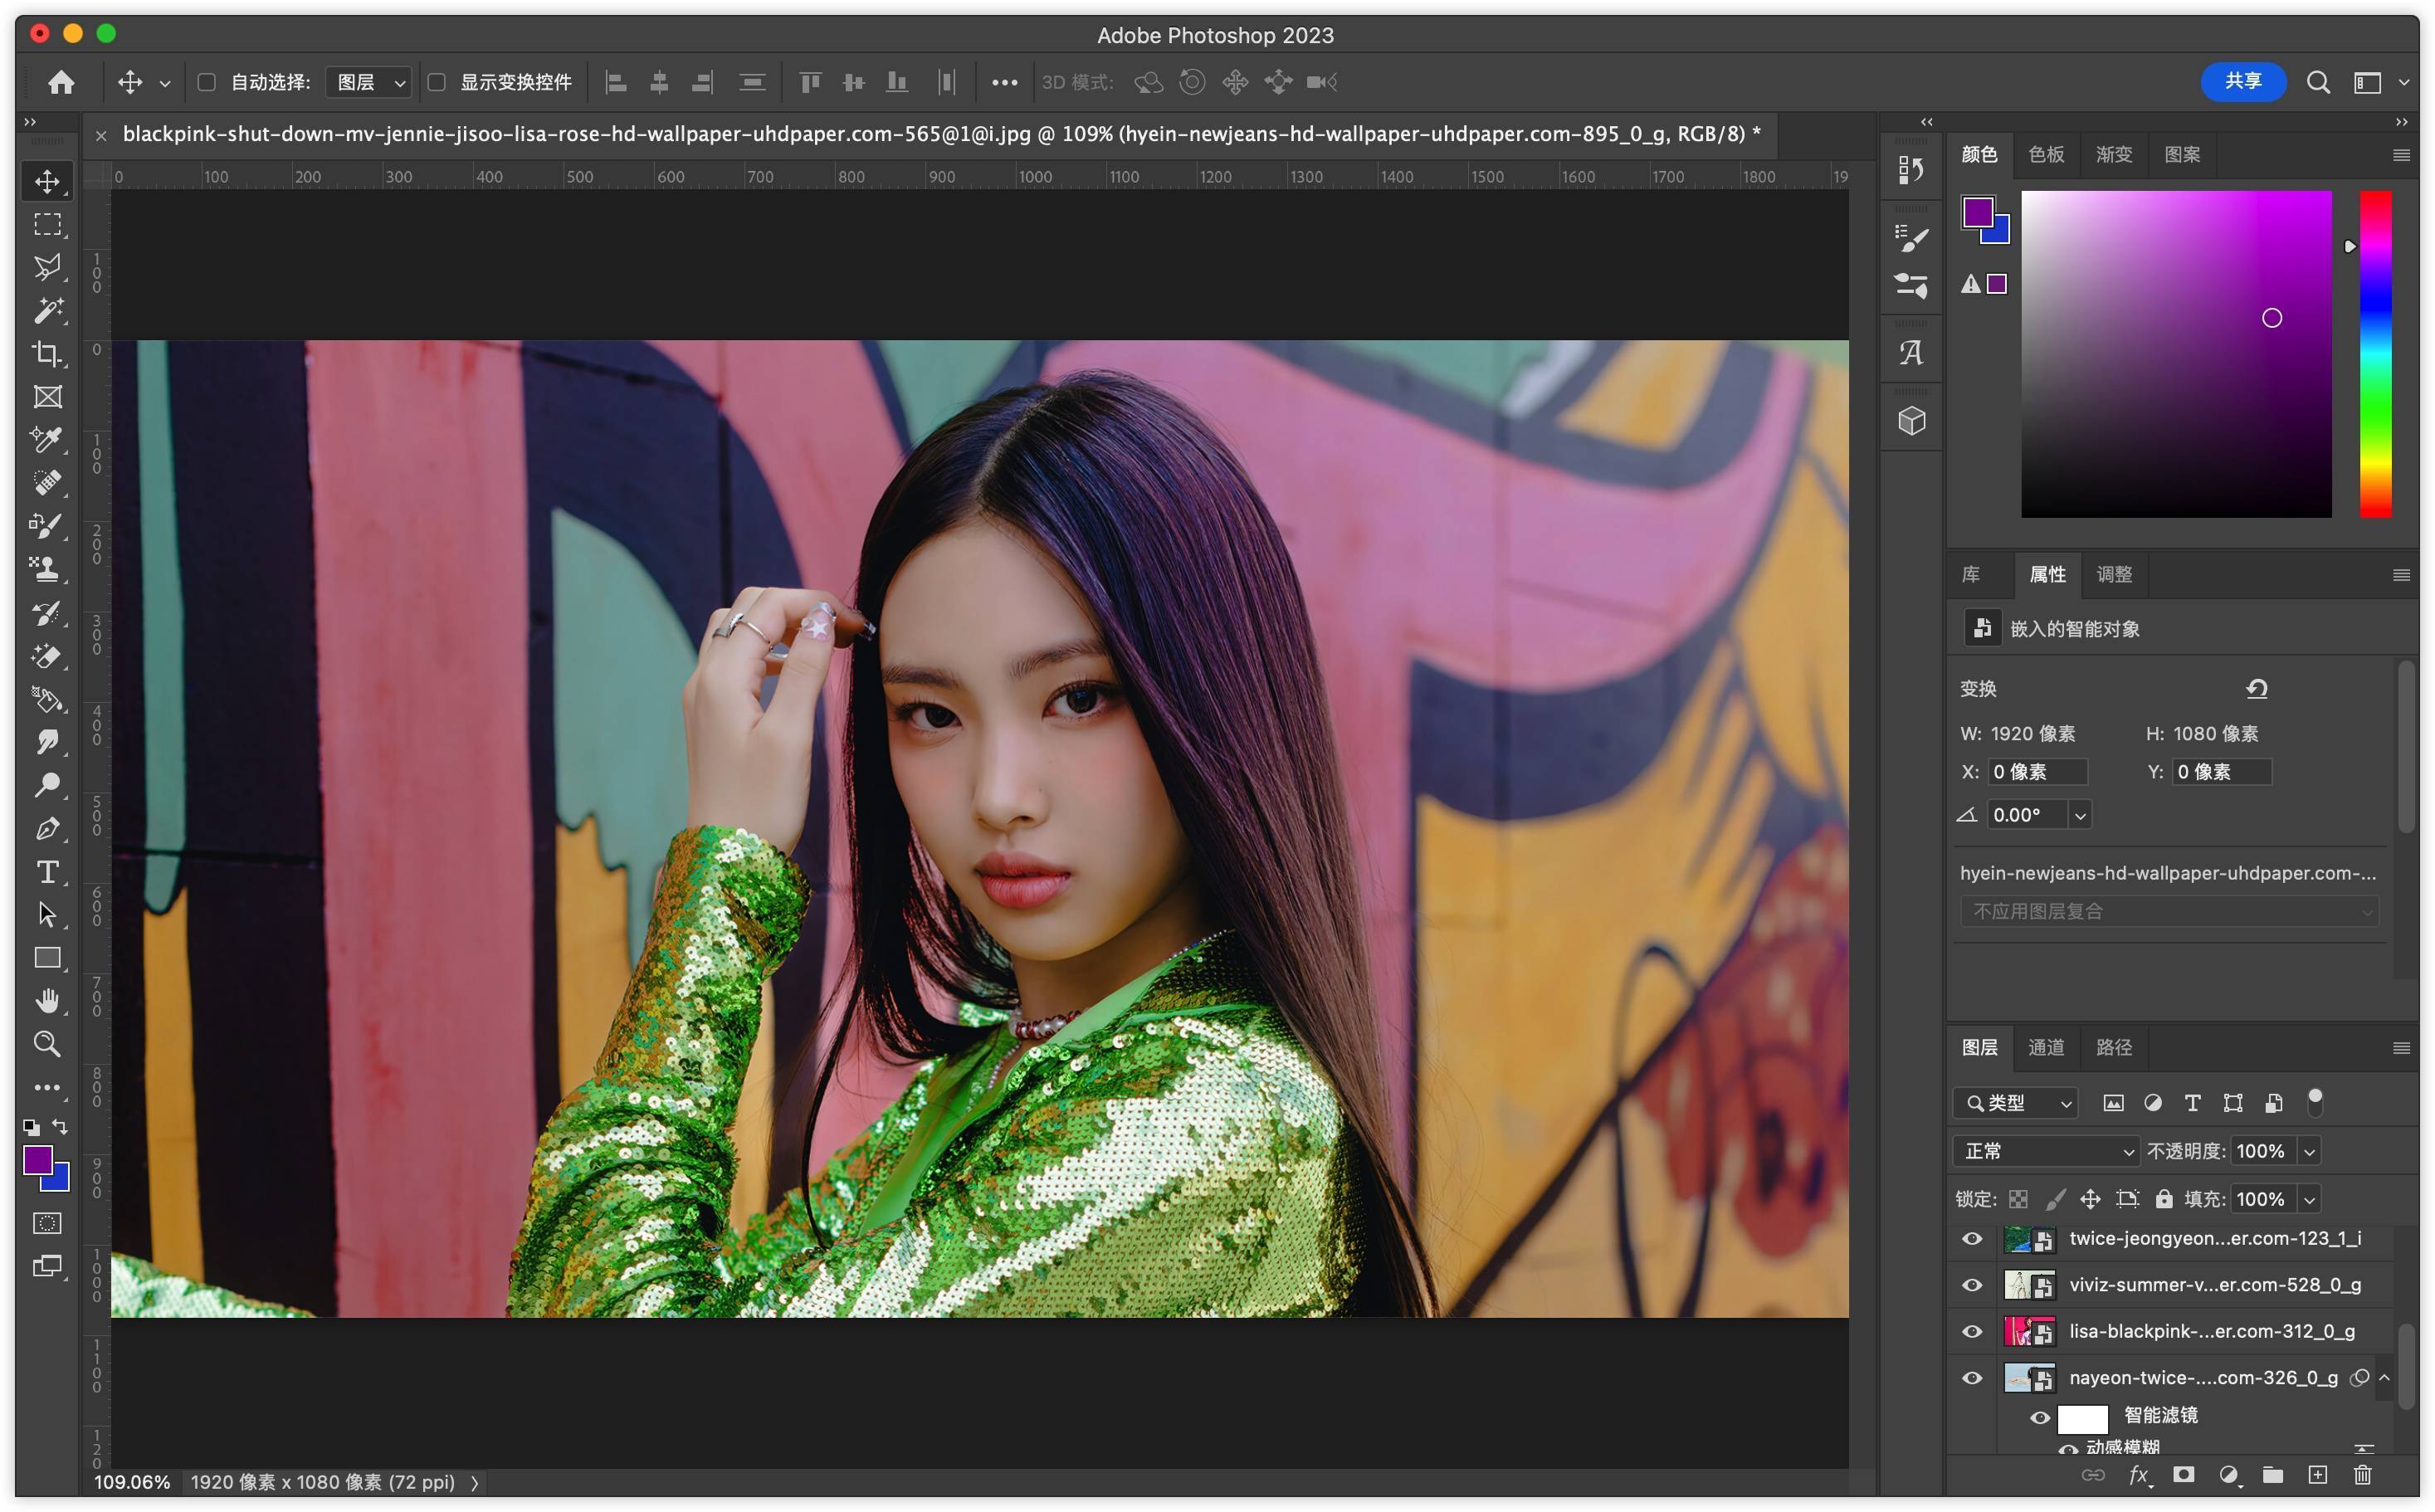This screenshot has height=1512, width=2435.
Task: Add a layer mask
Action: 2183,1474
